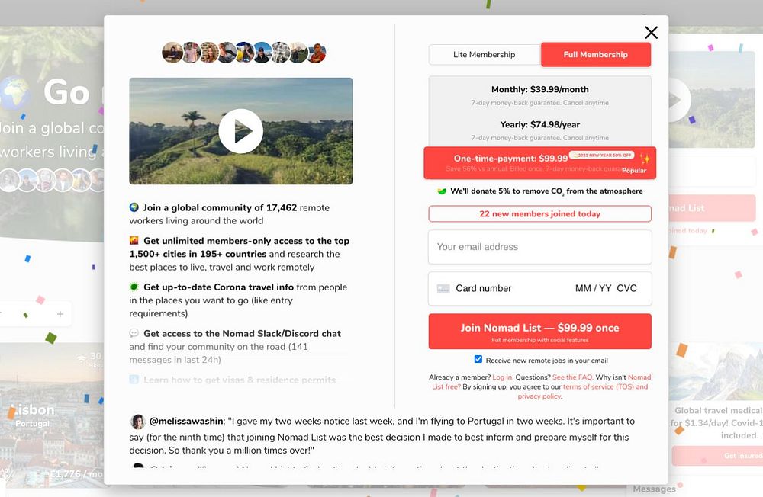
Task: Click the green leaf icon by CO2 donation text
Action: click(x=442, y=191)
